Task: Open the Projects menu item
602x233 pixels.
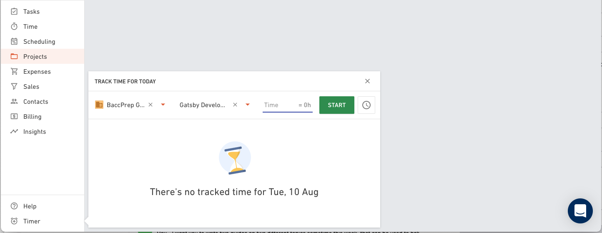Action: click(x=35, y=57)
